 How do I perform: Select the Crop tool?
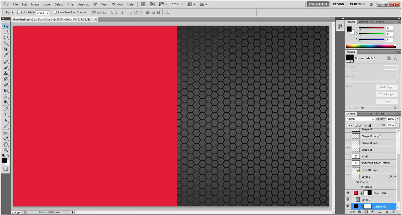tap(6, 49)
